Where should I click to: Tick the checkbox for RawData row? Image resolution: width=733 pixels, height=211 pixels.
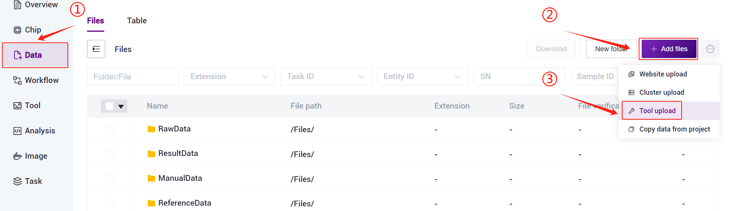(x=110, y=130)
